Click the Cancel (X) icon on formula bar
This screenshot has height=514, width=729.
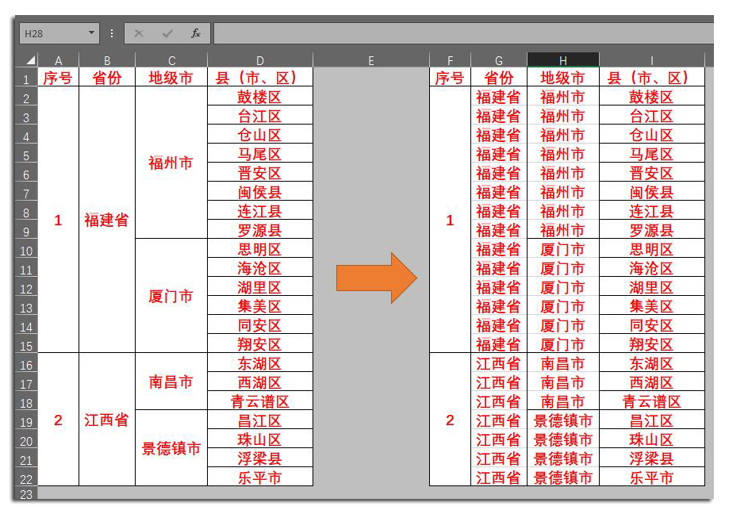[x=139, y=33]
